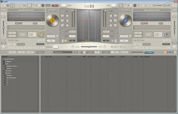Toggle the Video switch at top
This screenshot has width=178, height=114.
[x=114, y=6]
